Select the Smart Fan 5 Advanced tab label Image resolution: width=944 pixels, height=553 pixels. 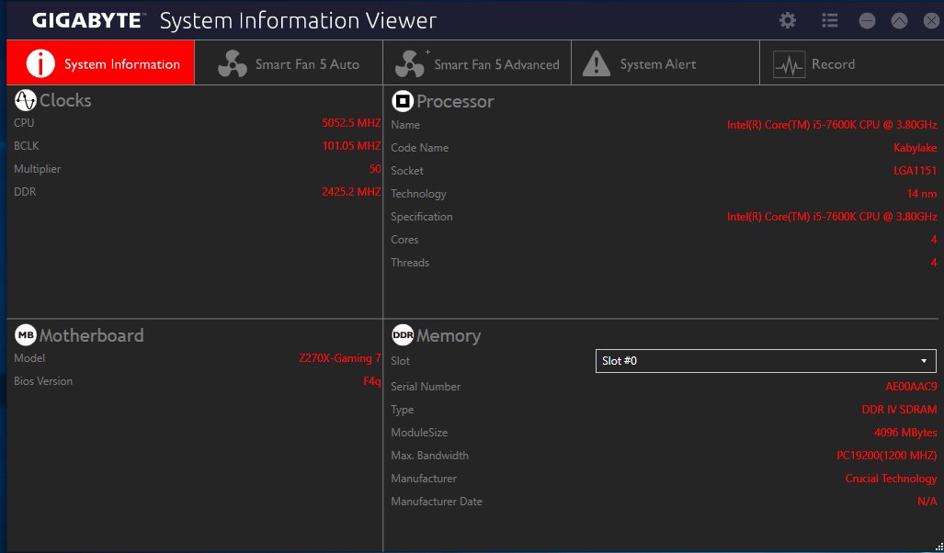(496, 64)
